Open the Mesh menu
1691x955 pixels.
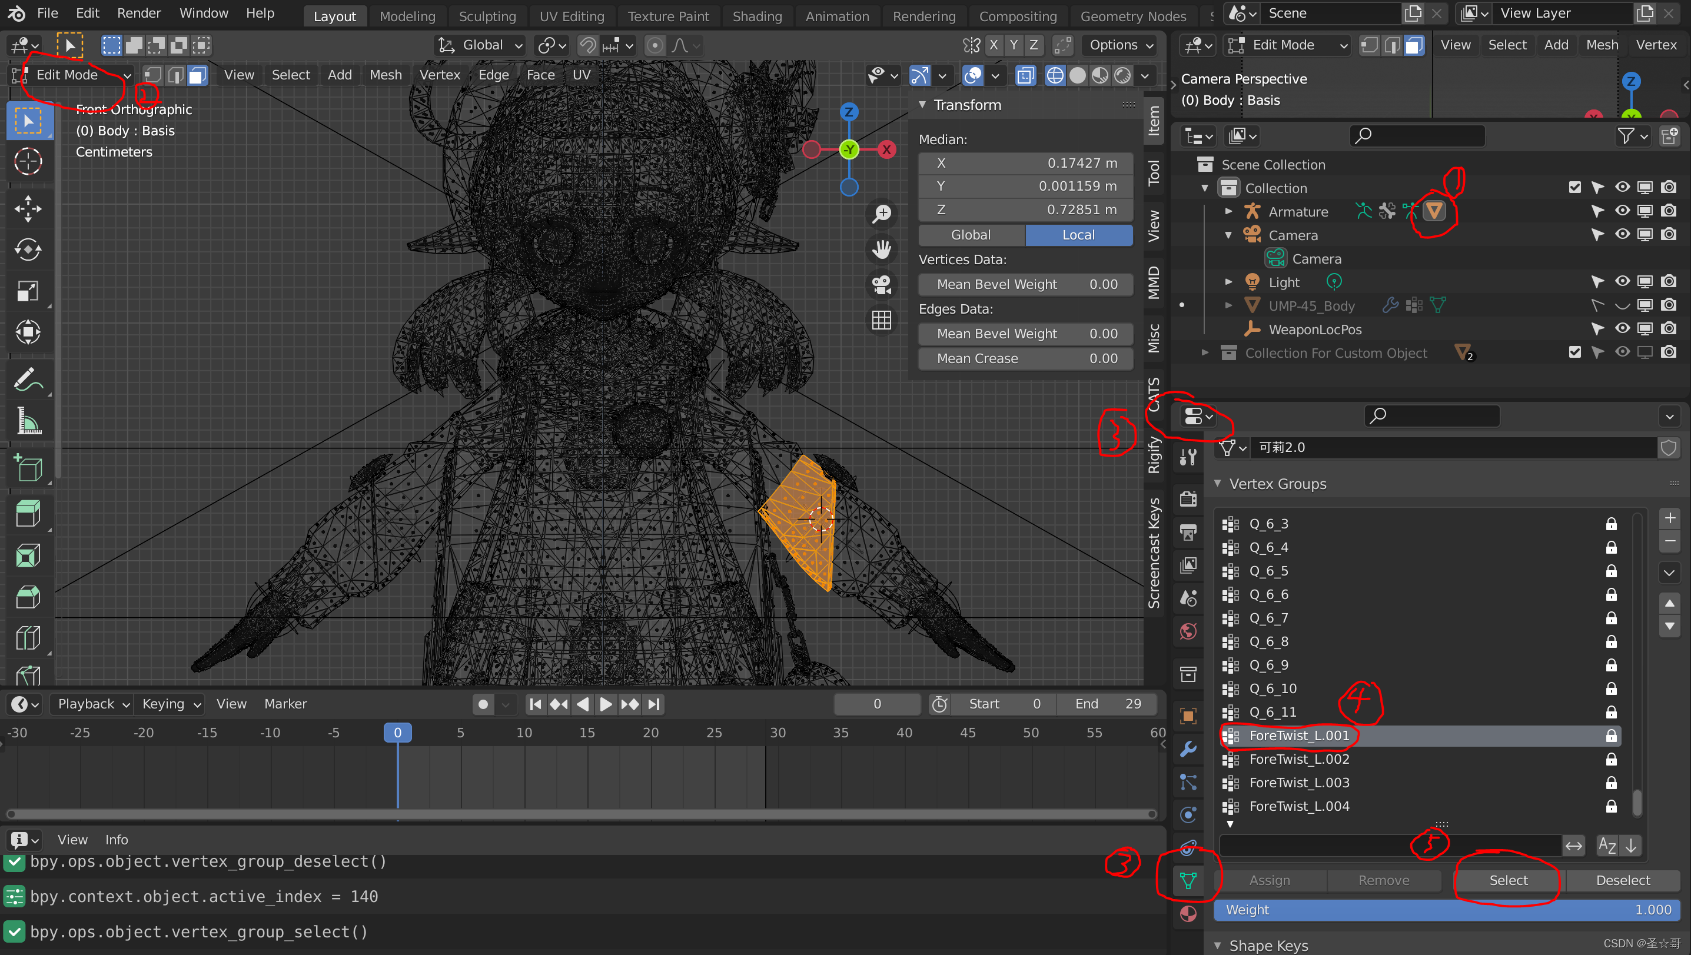385,75
